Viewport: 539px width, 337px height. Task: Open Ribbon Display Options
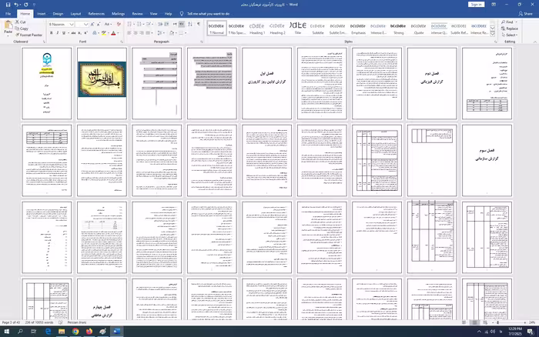(x=494, y=5)
